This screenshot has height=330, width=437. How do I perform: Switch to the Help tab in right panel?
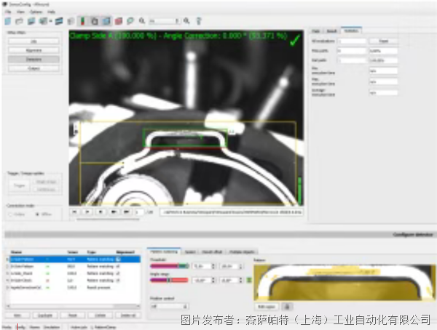[x=316, y=31]
